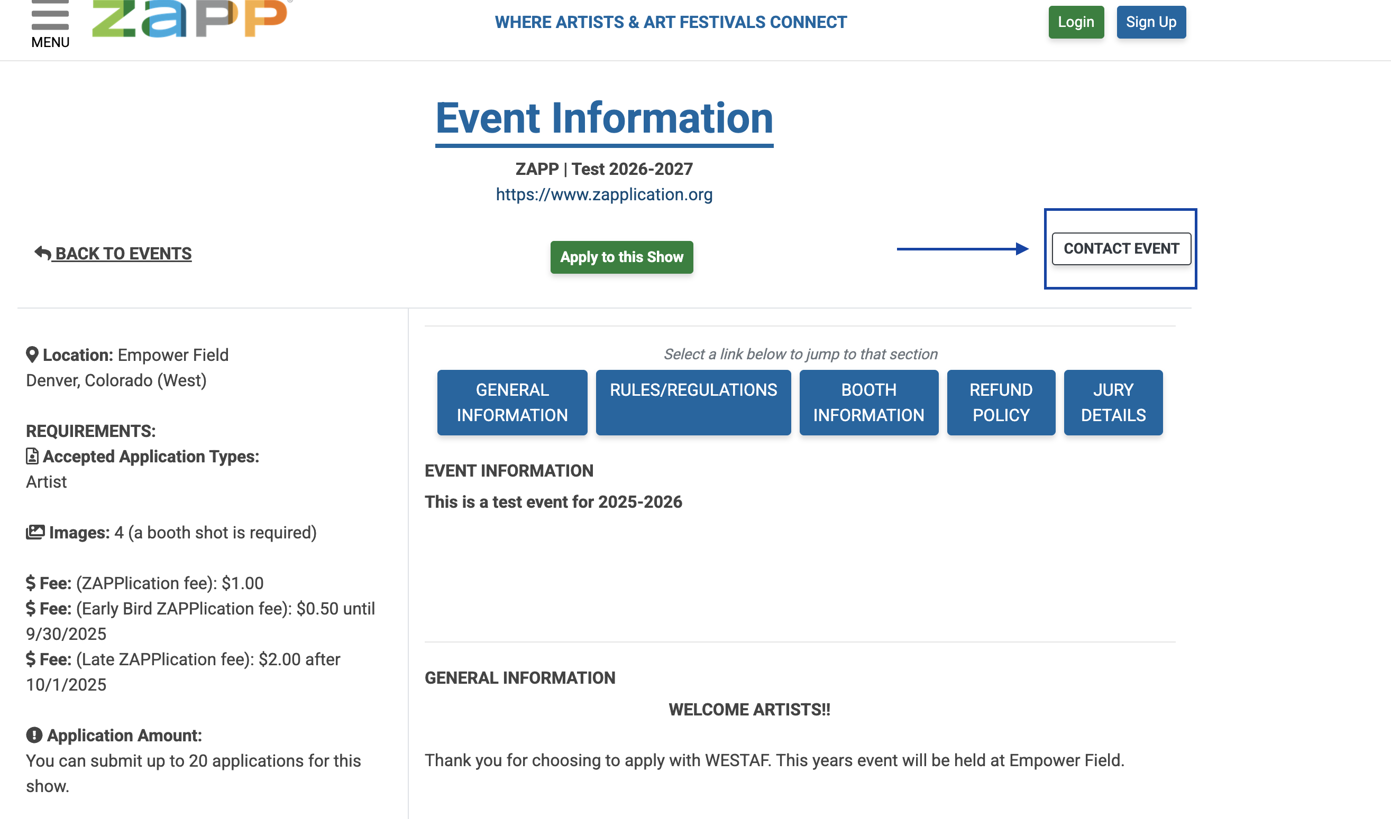Click the alert icon beside Application Amount

pyautogui.click(x=33, y=734)
